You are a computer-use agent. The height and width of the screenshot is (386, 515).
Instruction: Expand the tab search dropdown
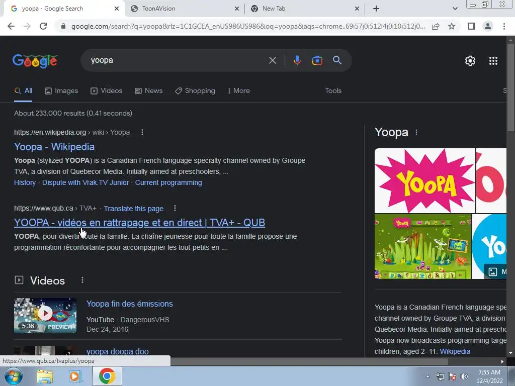455,9
